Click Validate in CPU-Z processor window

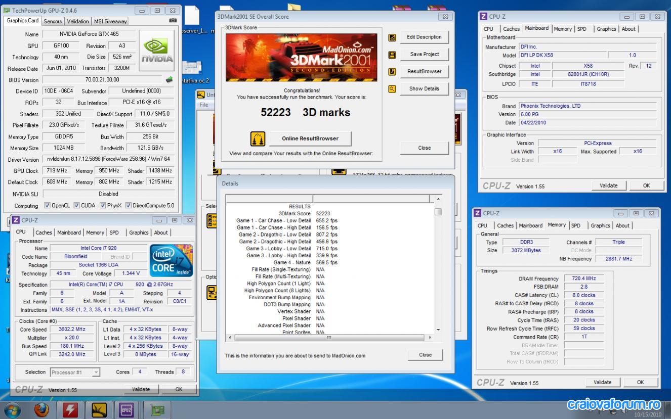click(141, 389)
